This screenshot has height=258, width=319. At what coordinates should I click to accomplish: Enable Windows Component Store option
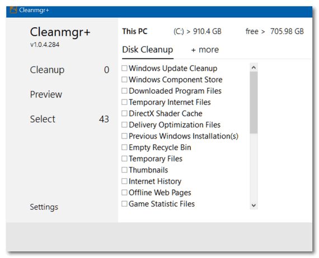124,79
